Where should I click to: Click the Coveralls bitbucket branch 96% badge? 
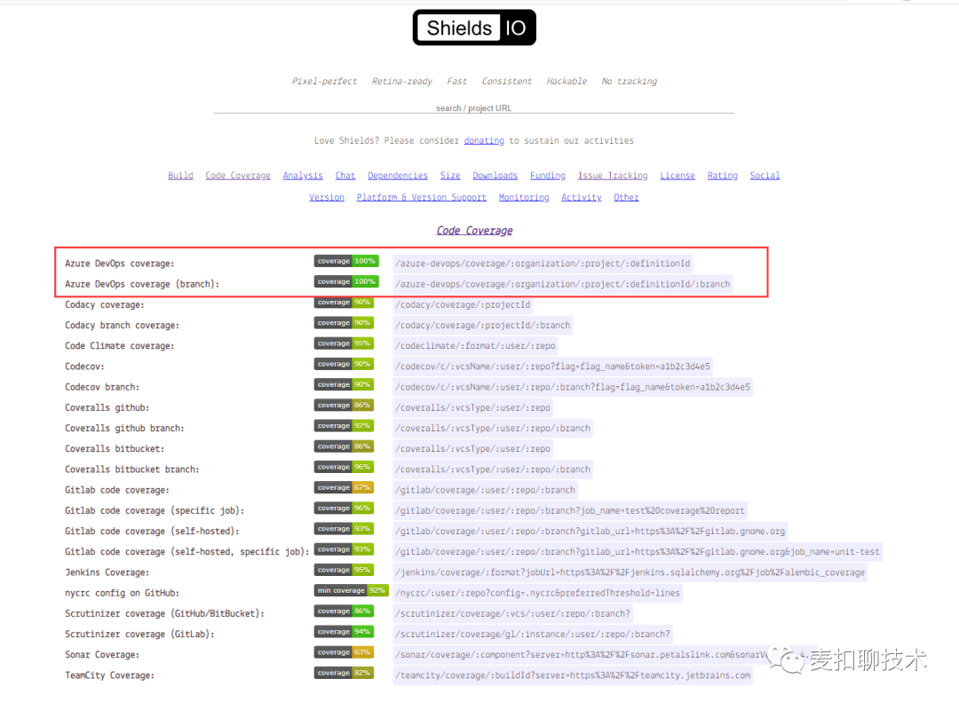pyautogui.click(x=345, y=467)
